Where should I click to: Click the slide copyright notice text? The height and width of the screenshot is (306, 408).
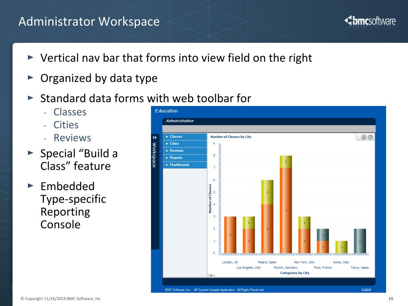[x=61, y=299]
